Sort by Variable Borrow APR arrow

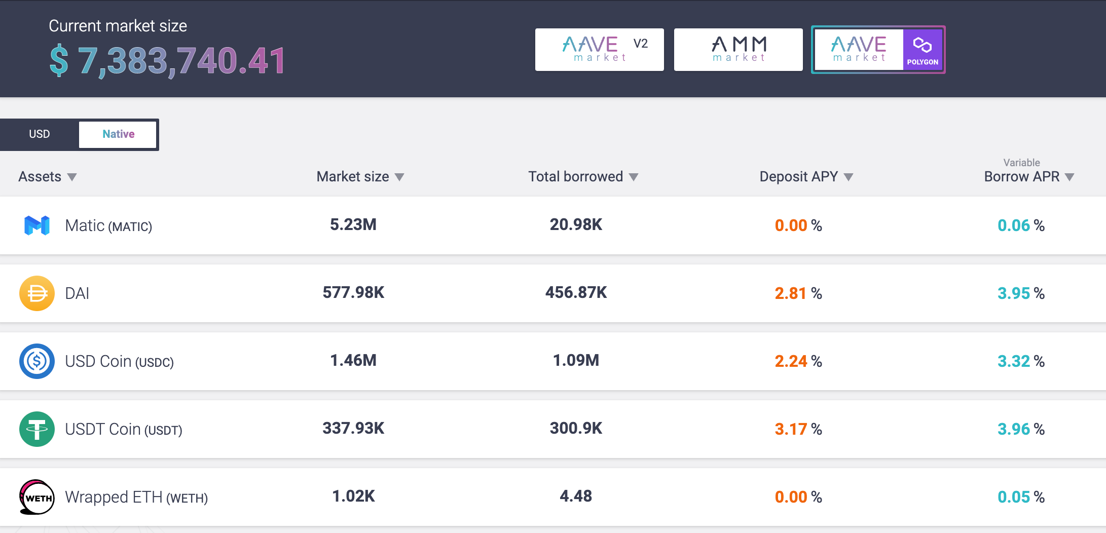(1070, 177)
